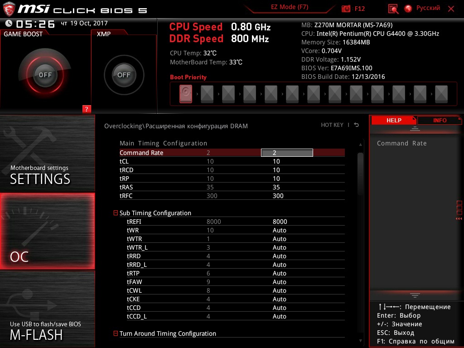Viewport: 464px width, 348px height.
Task: Click the scroll up arrow of settings list
Action: (360, 145)
